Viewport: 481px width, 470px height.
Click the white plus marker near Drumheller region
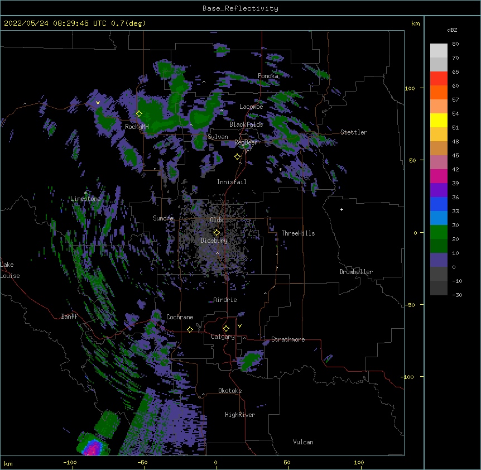[x=341, y=209]
